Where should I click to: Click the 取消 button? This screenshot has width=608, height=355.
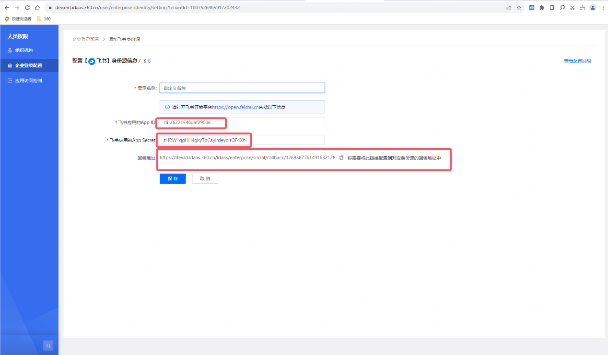205,178
